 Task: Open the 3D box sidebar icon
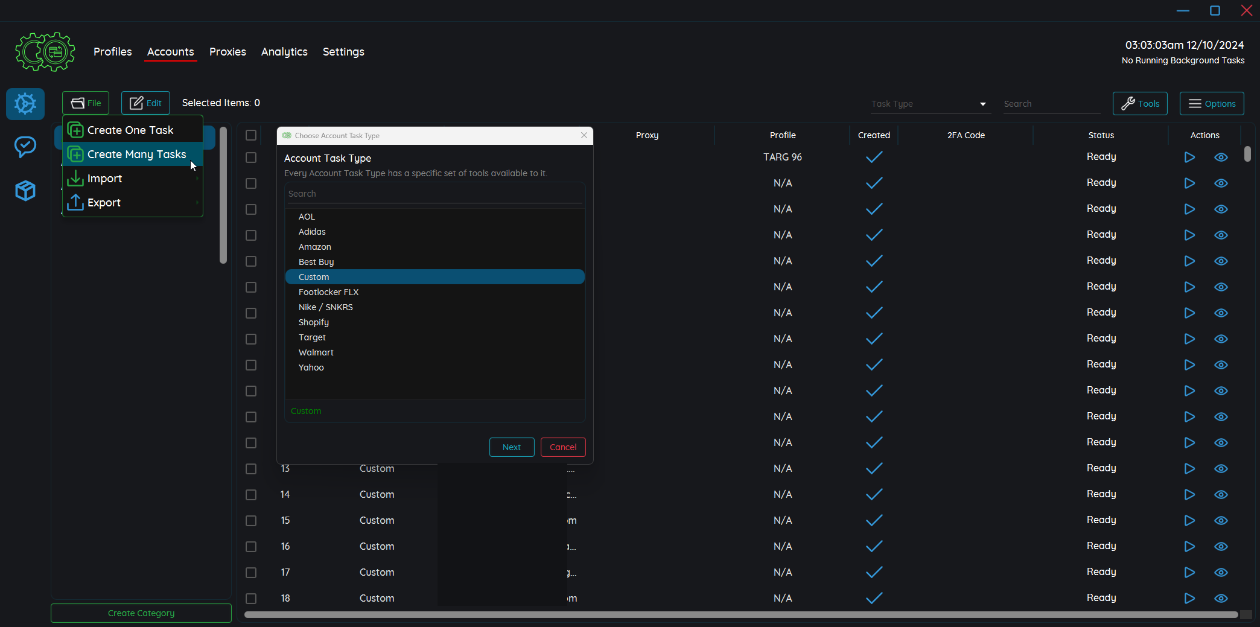(25, 191)
